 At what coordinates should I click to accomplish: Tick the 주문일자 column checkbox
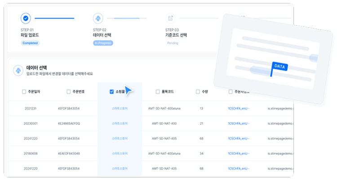click(x=24, y=92)
